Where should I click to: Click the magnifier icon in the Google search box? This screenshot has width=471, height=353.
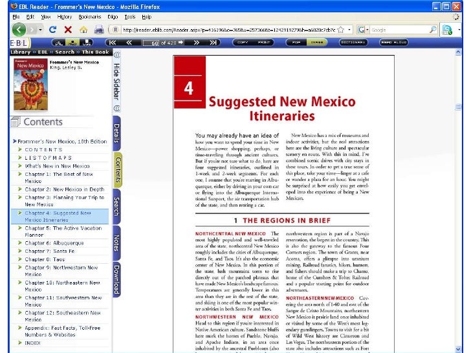point(433,30)
